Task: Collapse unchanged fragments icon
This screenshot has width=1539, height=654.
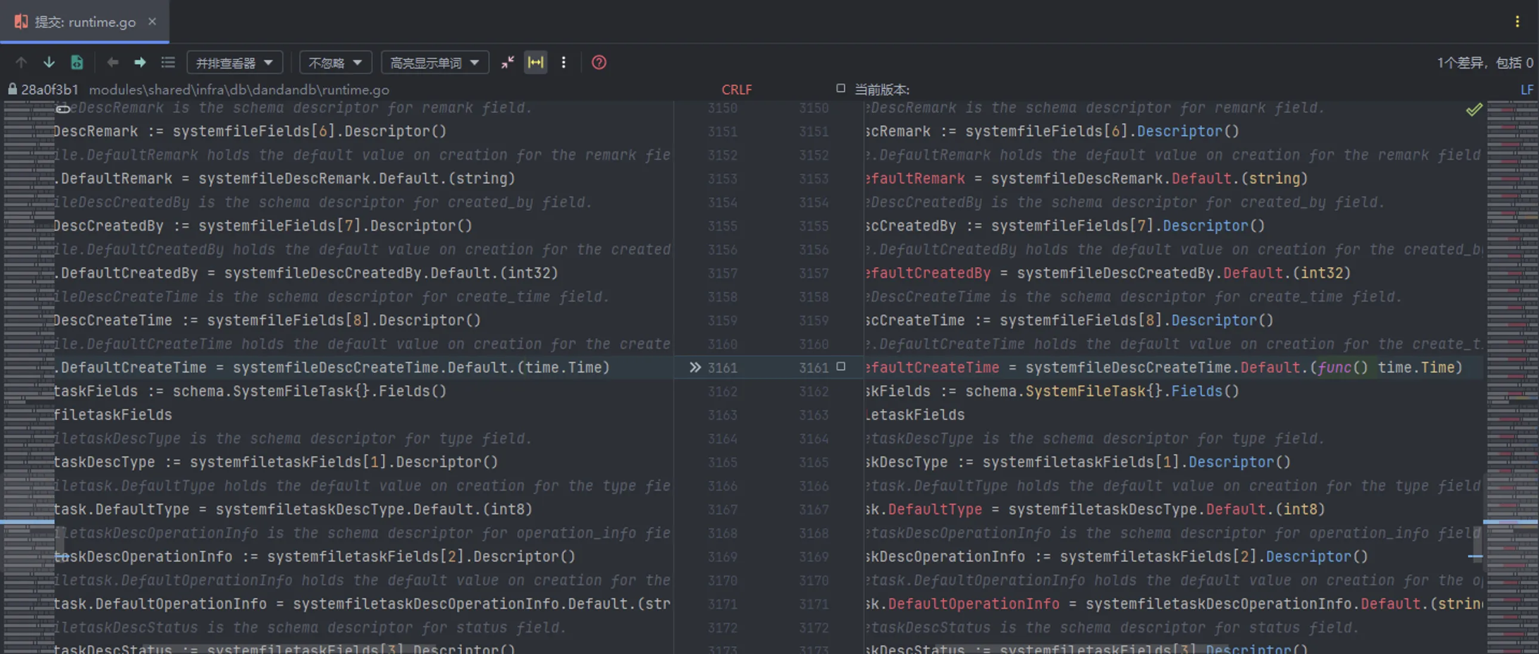Action: [x=507, y=62]
